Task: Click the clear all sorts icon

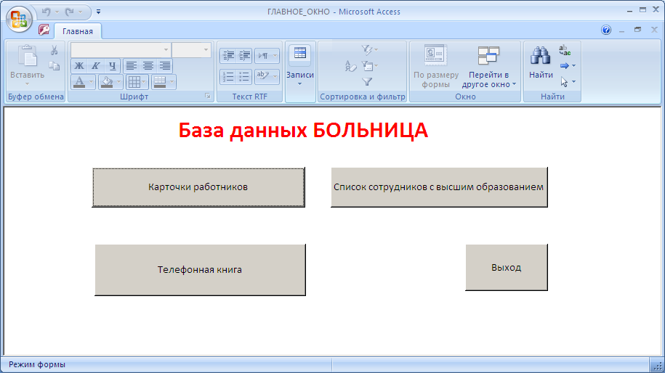Action: (351, 65)
